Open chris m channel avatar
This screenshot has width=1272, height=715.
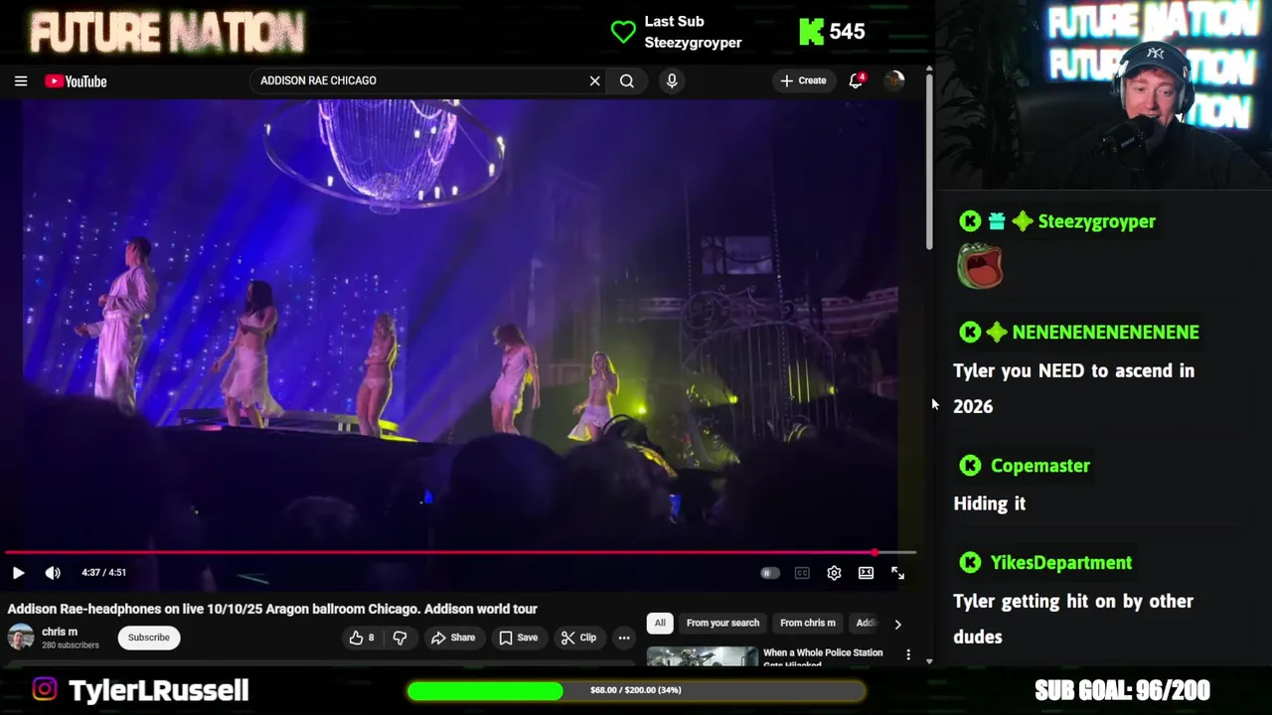point(21,638)
